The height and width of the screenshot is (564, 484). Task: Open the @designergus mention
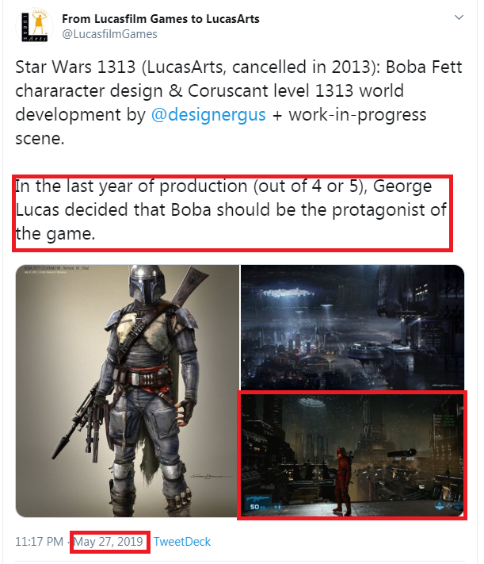click(x=208, y=115)
